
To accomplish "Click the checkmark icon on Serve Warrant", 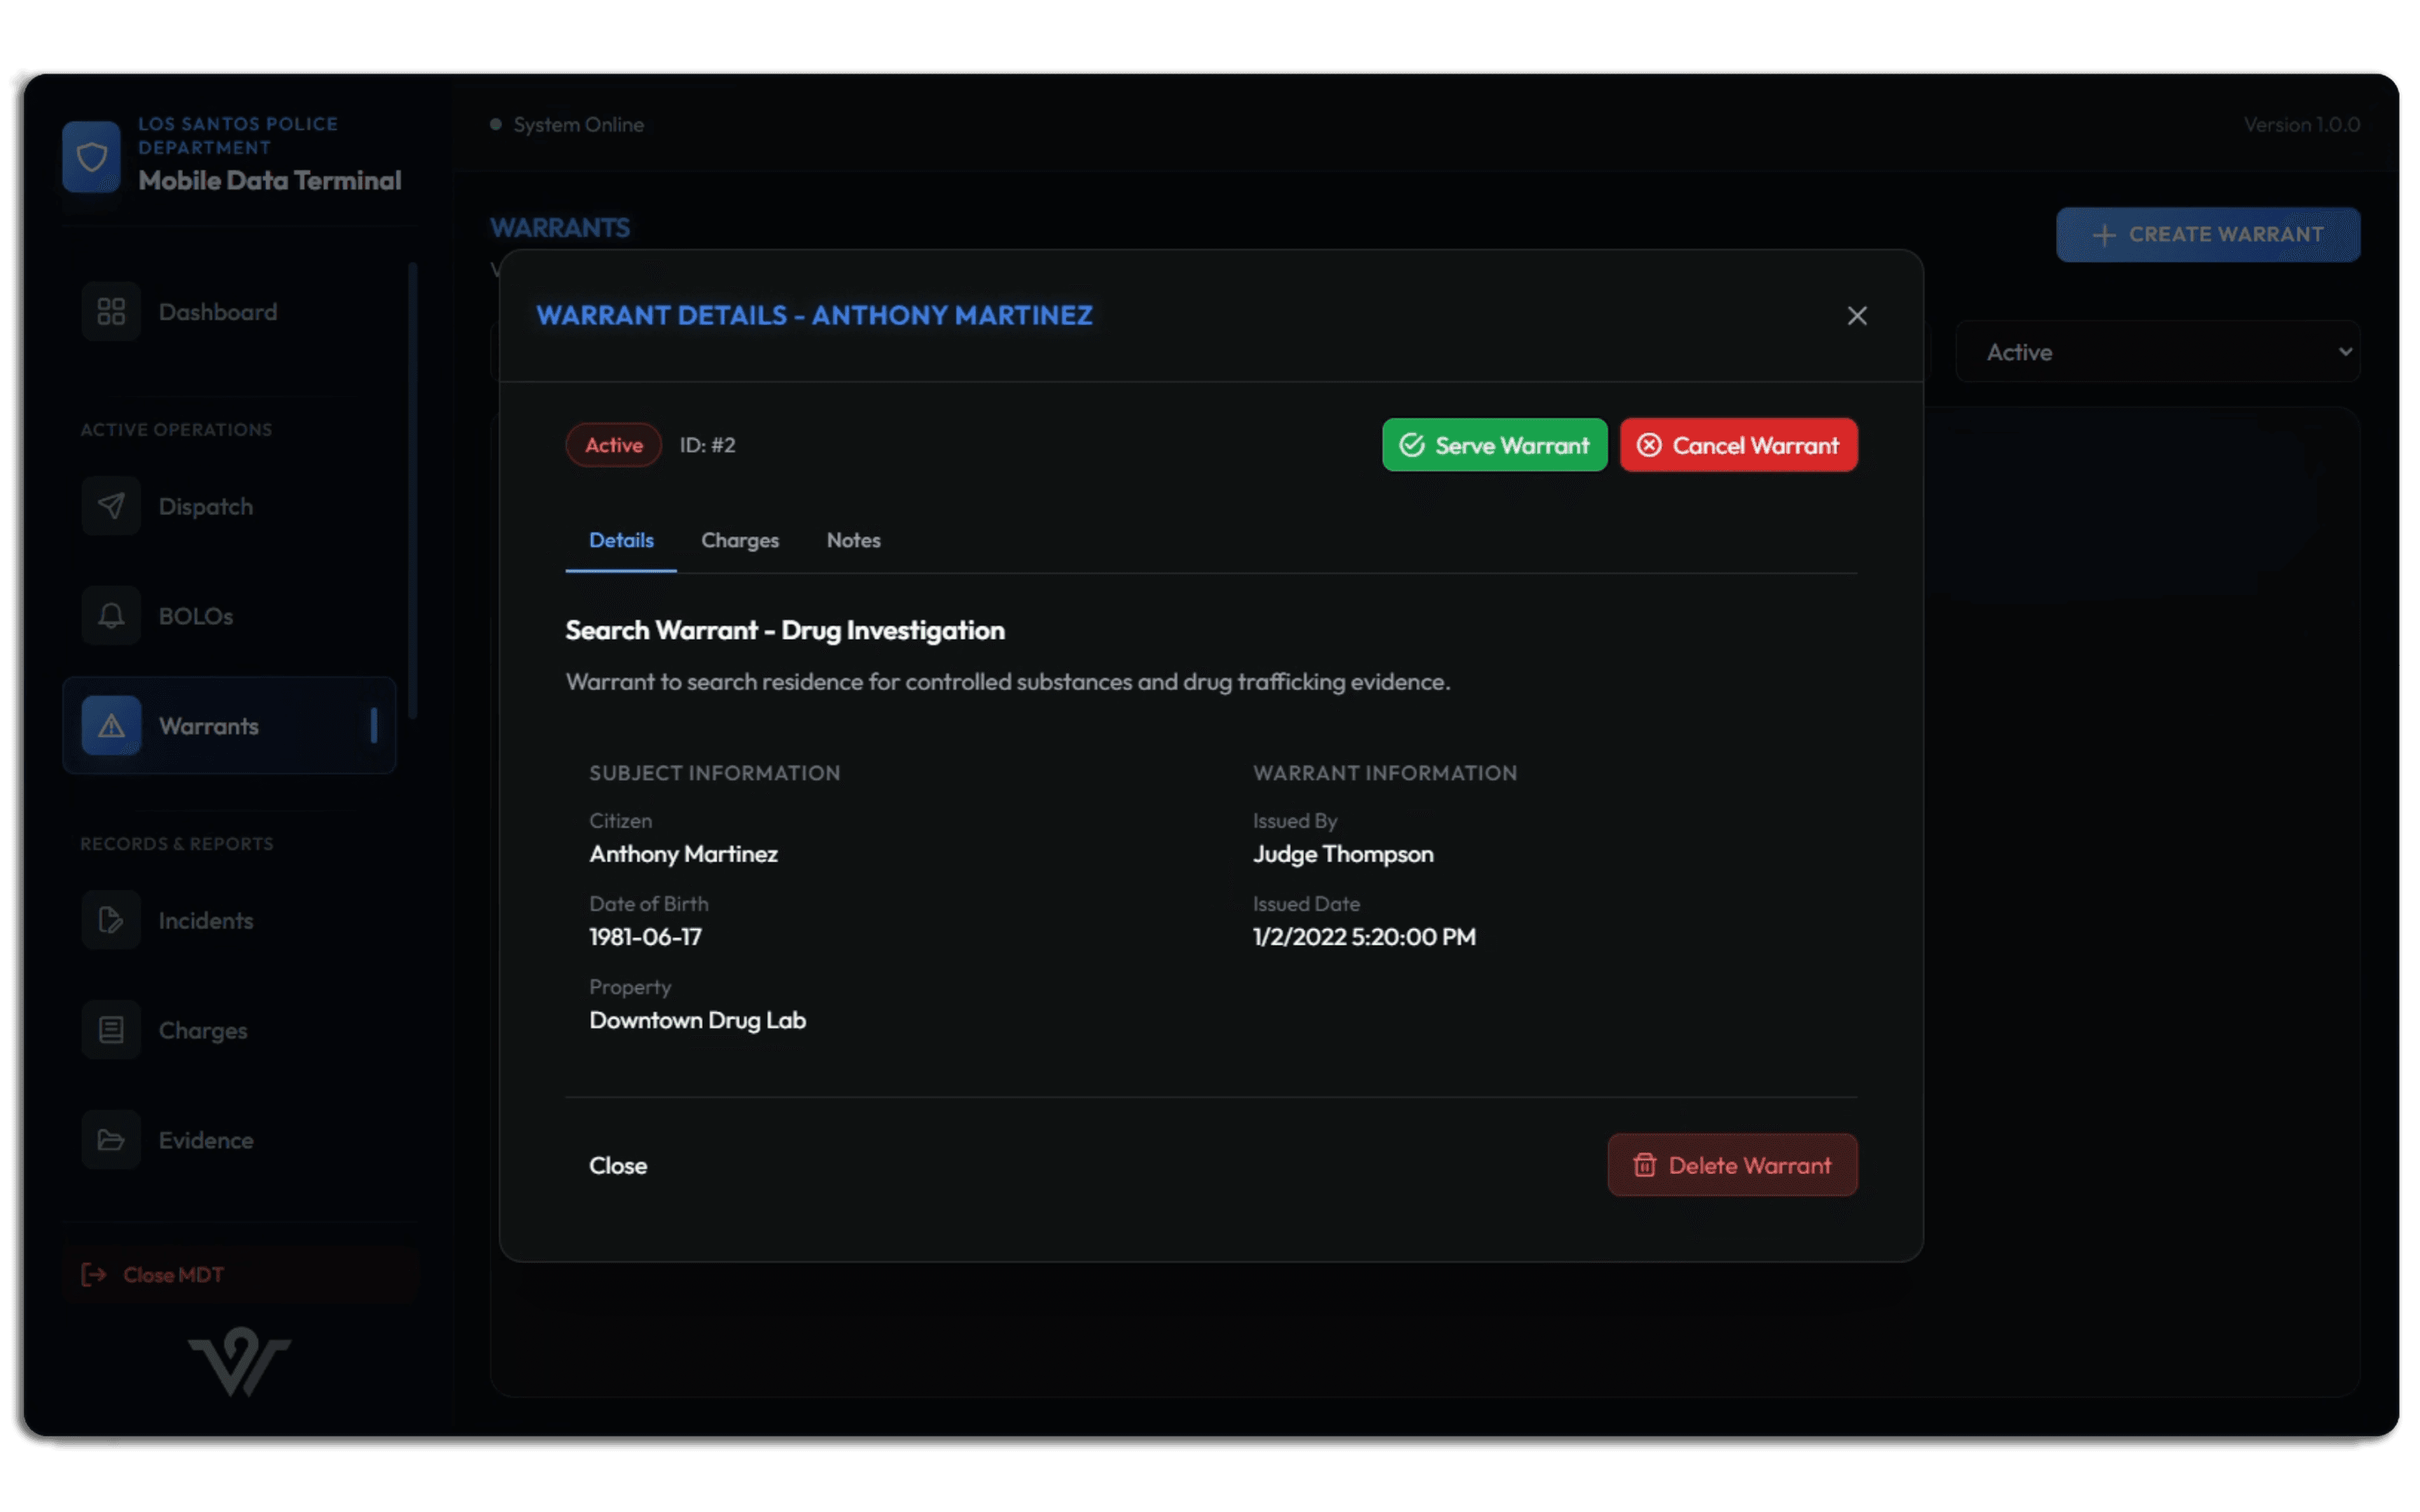I will point(1412,445).
